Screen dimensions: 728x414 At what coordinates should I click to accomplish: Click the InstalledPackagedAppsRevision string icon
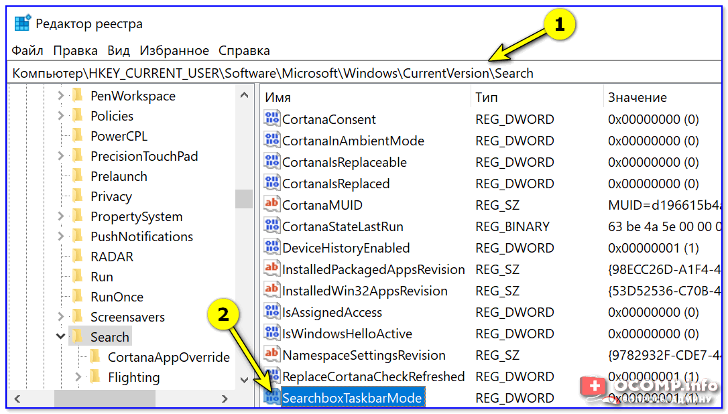(271, 269)
